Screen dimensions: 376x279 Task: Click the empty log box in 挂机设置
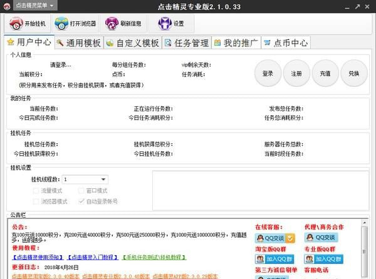point(261,190)
